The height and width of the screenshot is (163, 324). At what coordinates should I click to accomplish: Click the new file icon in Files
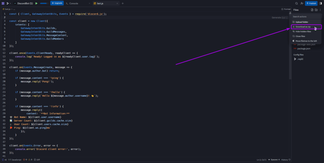coord(312,10)
